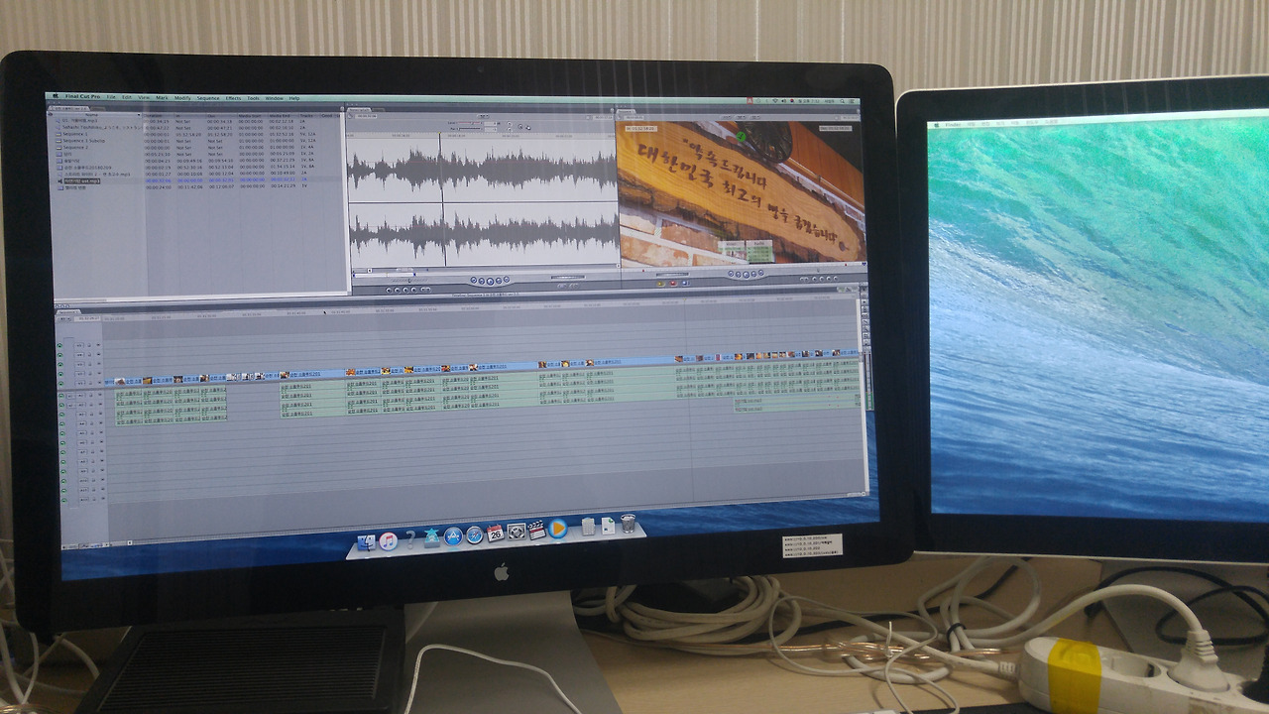This screenshot has width=1269, height=714.
Task: Toggle A1 track audible light
Action: [x=60, y=395]
